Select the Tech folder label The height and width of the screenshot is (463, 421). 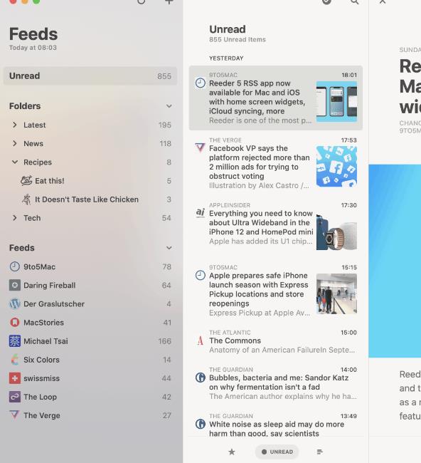32,218
